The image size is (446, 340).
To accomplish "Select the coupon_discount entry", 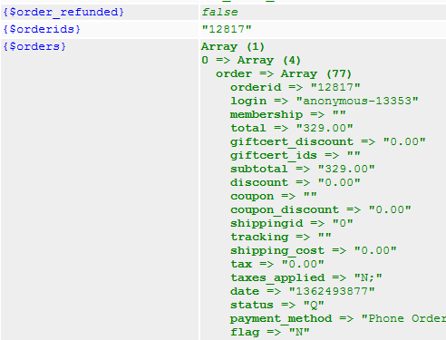I will 321,209.
